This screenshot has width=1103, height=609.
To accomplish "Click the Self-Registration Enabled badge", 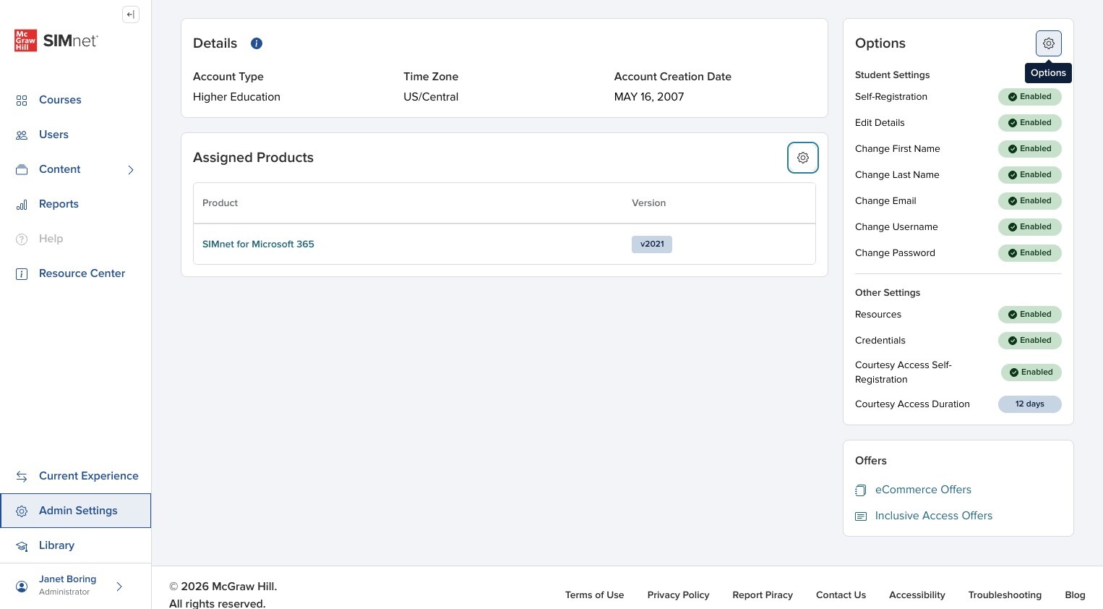I will tap(1030, 97).
